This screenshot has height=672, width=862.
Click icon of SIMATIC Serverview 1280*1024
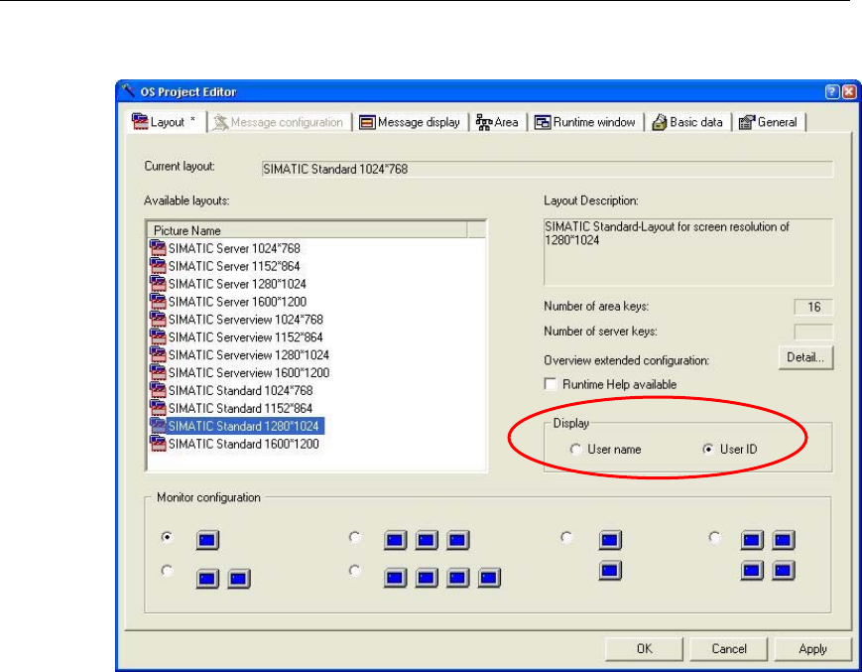158,354
